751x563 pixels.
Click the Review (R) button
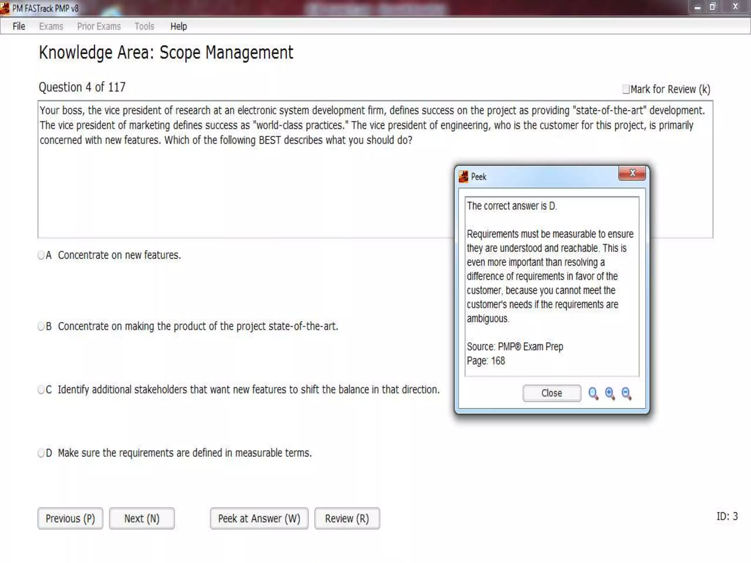347,518
